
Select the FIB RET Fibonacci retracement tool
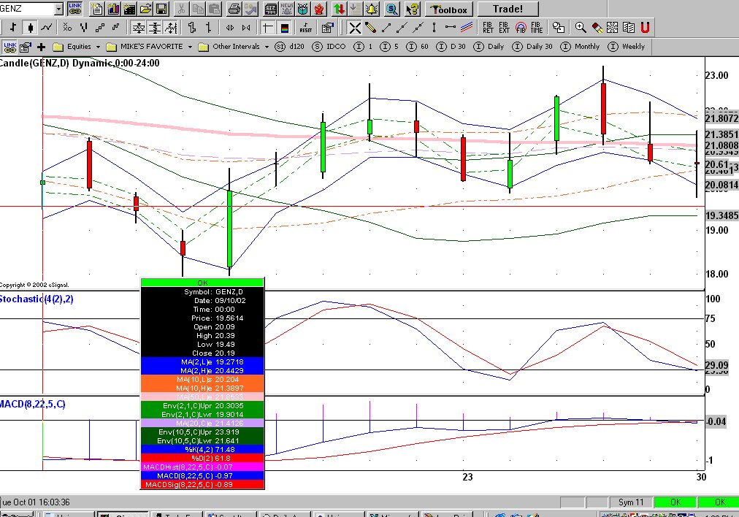488,28
